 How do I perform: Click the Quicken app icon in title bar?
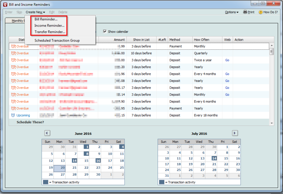pyautogui.click(x=5, y=4)
